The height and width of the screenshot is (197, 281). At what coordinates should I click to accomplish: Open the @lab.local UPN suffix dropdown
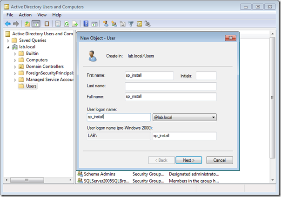[x=185, y=118]
